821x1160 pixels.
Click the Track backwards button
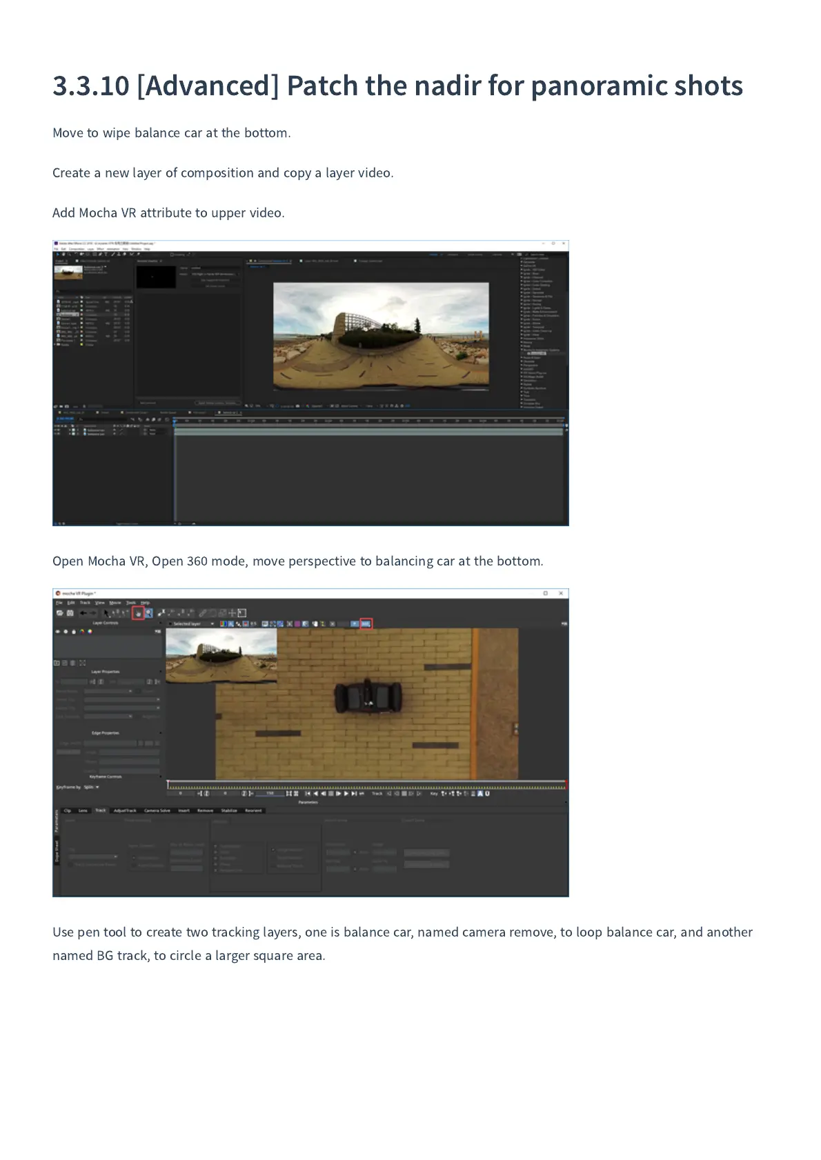[x=389, y=794]
